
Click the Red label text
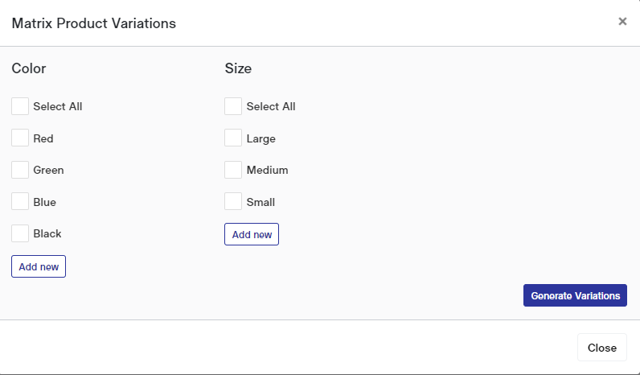click(x=43, y=138)
